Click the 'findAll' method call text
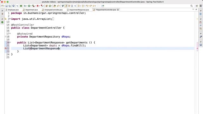The width and height of the screenshot is (203, 114). coord(76,45)
